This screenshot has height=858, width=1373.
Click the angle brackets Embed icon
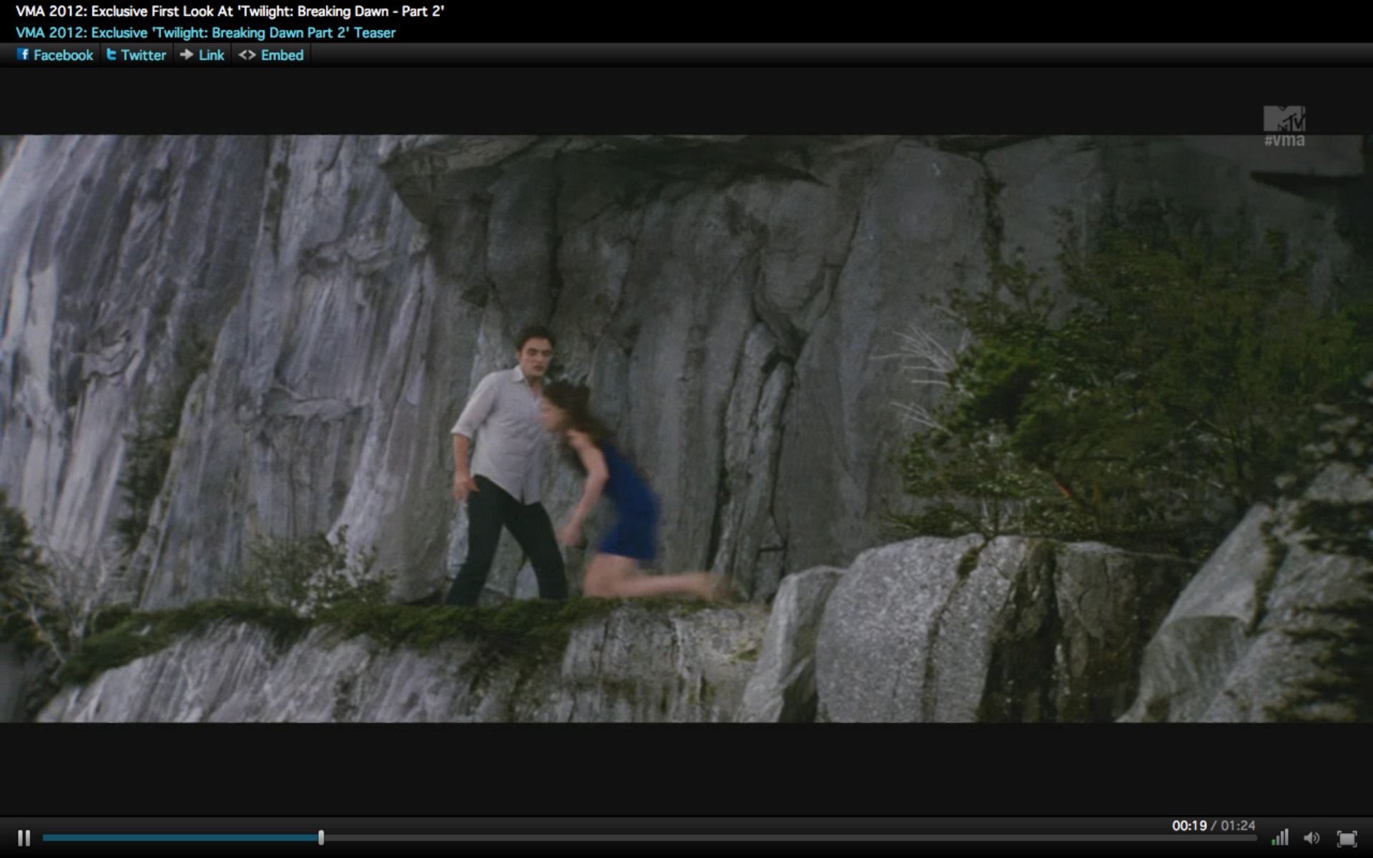[x=247, y=55]
